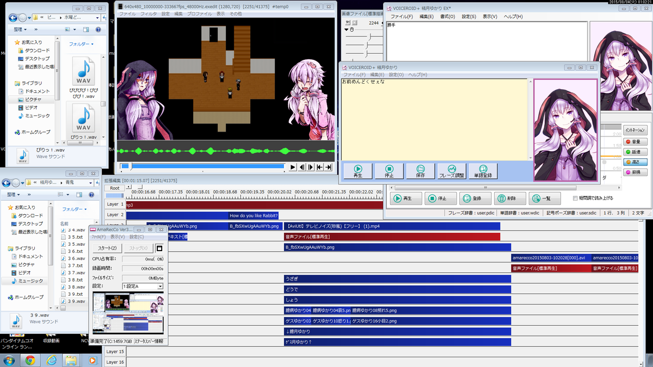This screenshot has width=653, height=367.
Task: Enable 疑問調で読み上げる checkbox
Action: 576,198
